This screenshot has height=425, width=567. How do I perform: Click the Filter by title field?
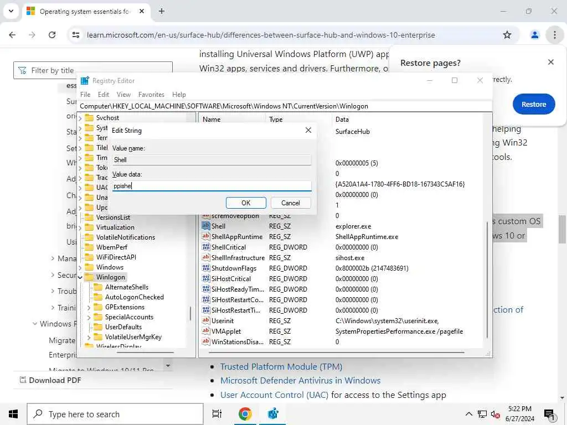click(x=92, y=70)
